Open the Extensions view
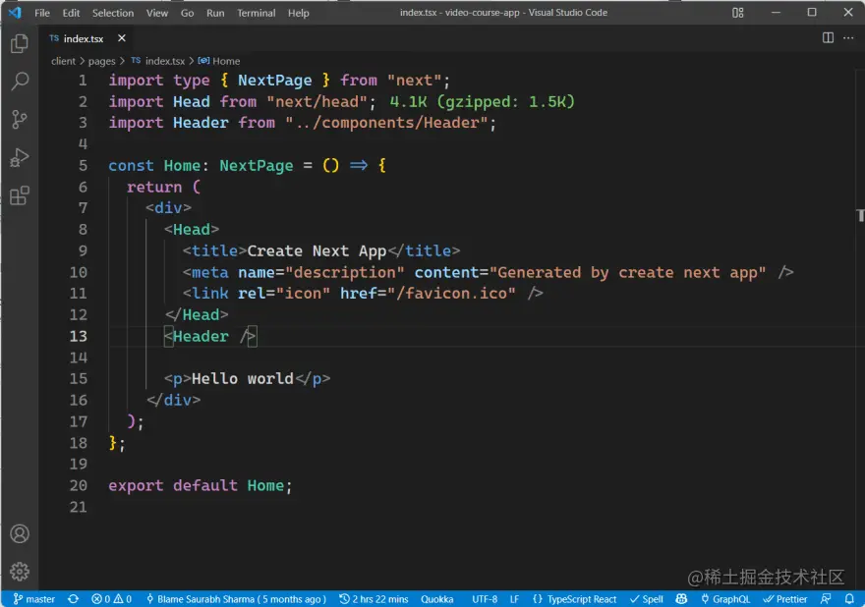The height and width of the screenshot is (607, 865). click(20, 195)
